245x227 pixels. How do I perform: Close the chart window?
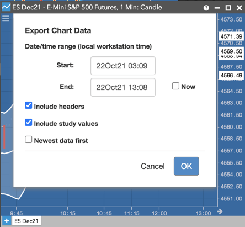click(239, 8)
